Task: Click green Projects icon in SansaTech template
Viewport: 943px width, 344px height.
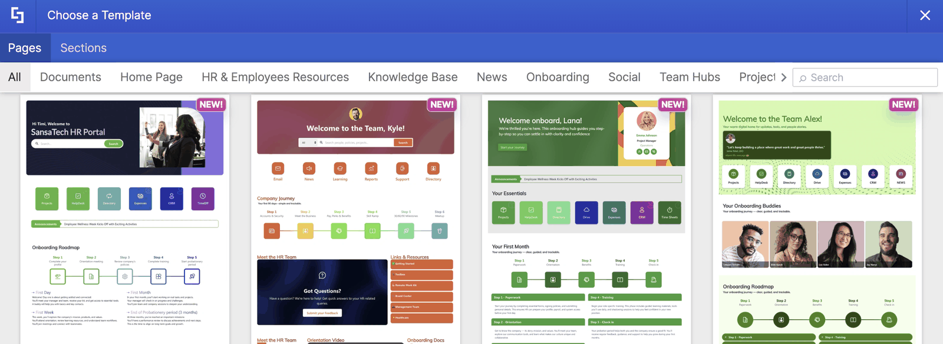Action: [47, 199]
